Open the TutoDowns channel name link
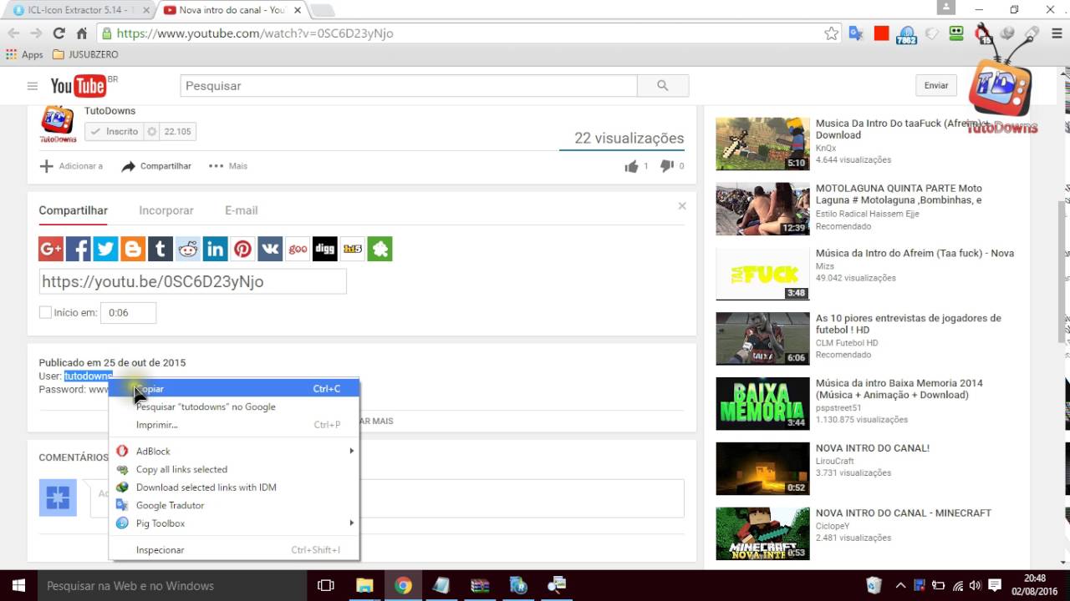 pos(110,111)
